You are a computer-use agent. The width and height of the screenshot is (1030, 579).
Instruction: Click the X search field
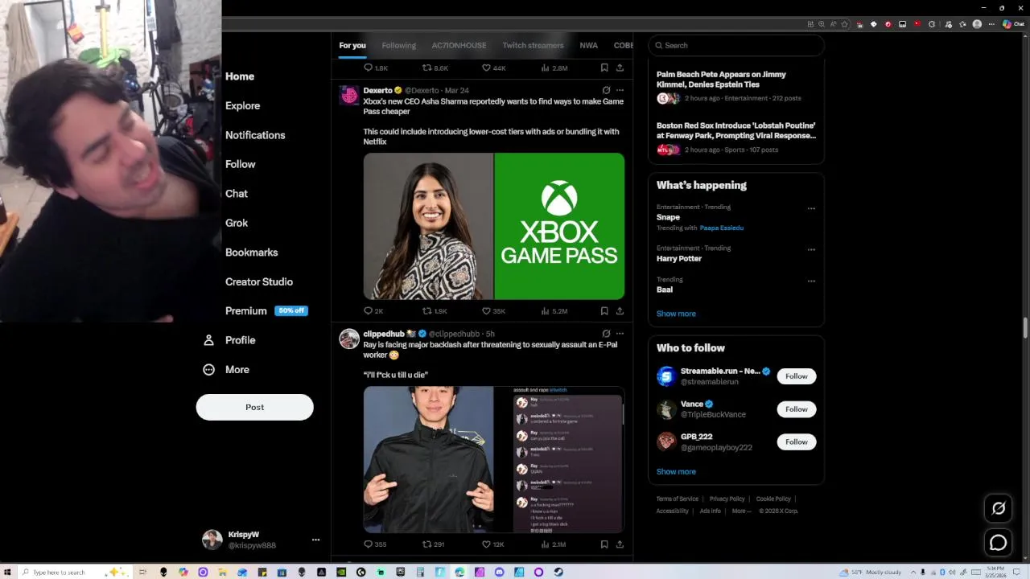(736, 46)
